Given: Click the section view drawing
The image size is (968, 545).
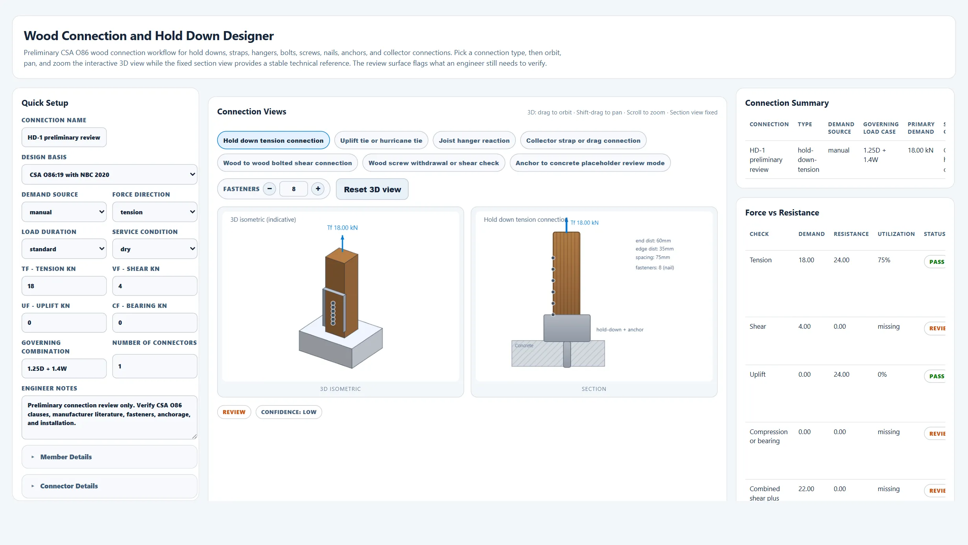Looking at the screenshot, I should (x=594, y=297).
